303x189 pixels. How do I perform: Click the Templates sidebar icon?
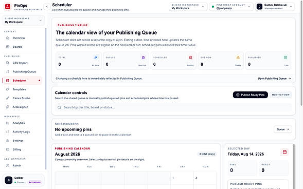pyautogui.click(x=8, y=89)
